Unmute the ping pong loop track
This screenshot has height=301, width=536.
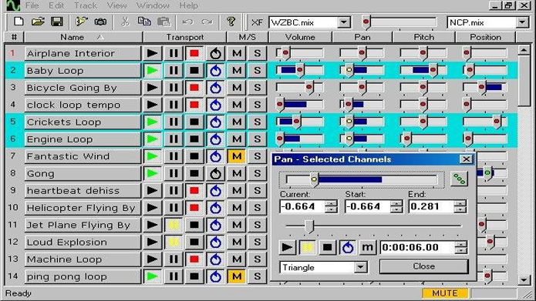[237, 276]
